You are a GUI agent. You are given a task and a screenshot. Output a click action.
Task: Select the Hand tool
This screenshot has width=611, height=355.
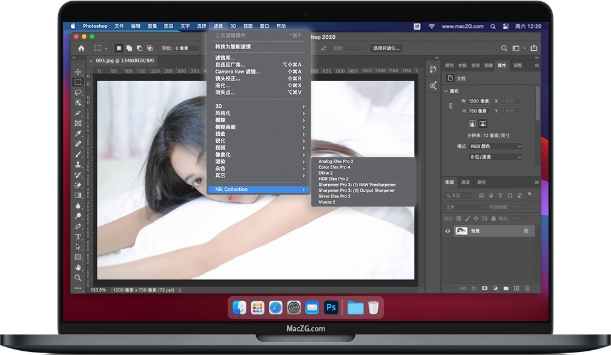pyautogui.click(x=78, y=267)
